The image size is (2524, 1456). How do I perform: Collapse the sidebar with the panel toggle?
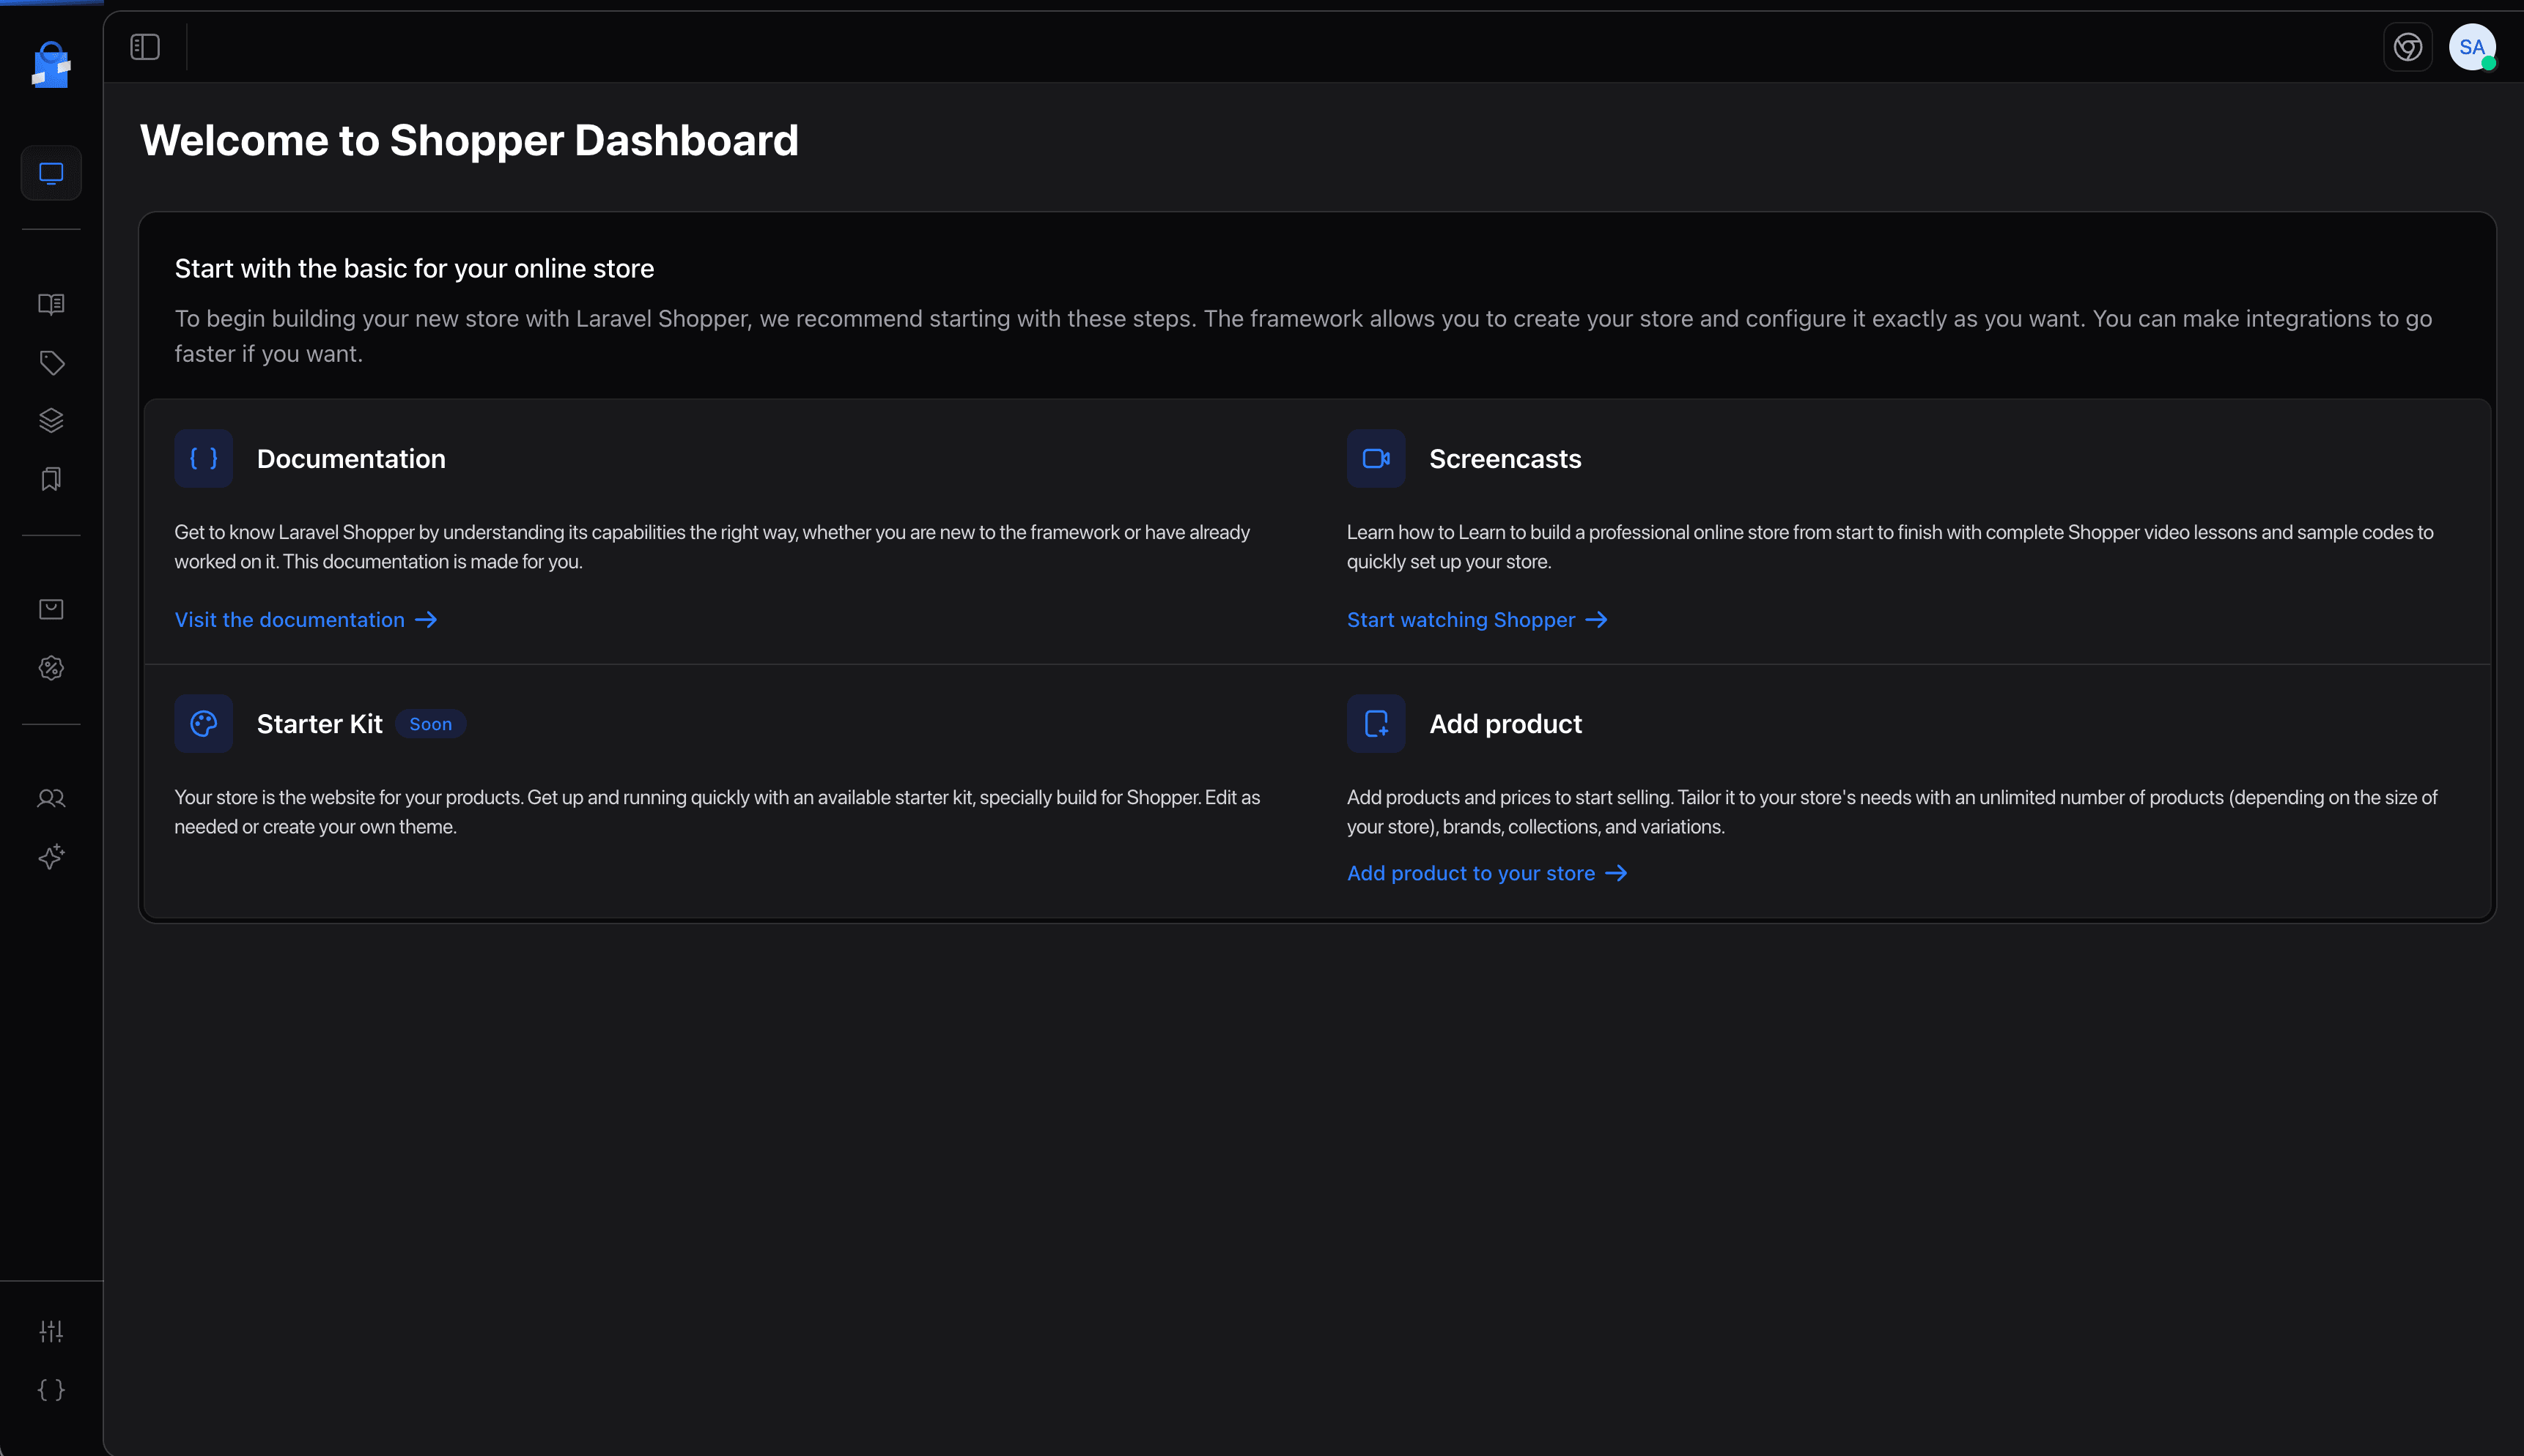click(144, 46)
